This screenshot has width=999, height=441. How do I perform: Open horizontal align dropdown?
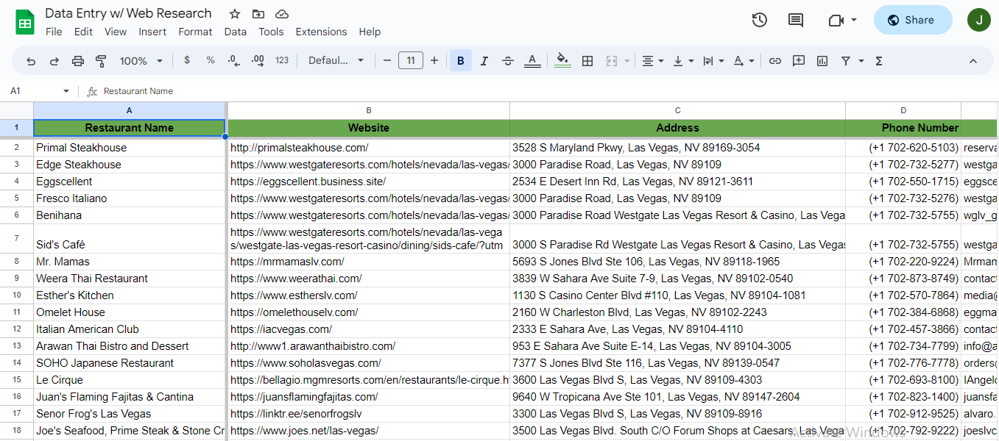652,60
